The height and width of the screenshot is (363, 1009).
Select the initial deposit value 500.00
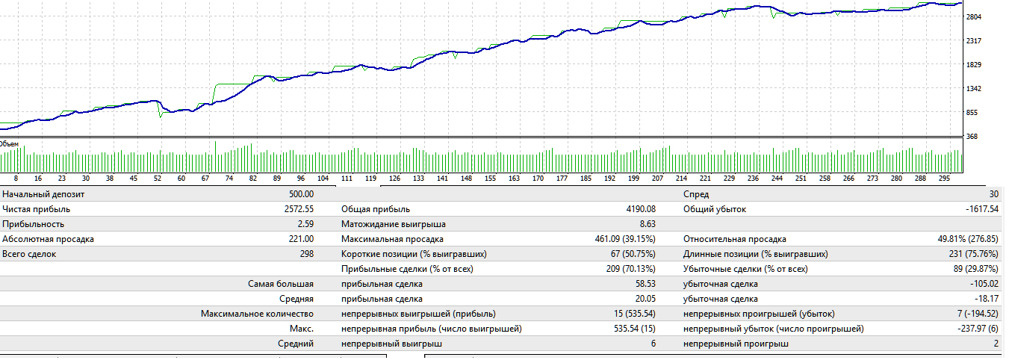[x=299, y=194]
